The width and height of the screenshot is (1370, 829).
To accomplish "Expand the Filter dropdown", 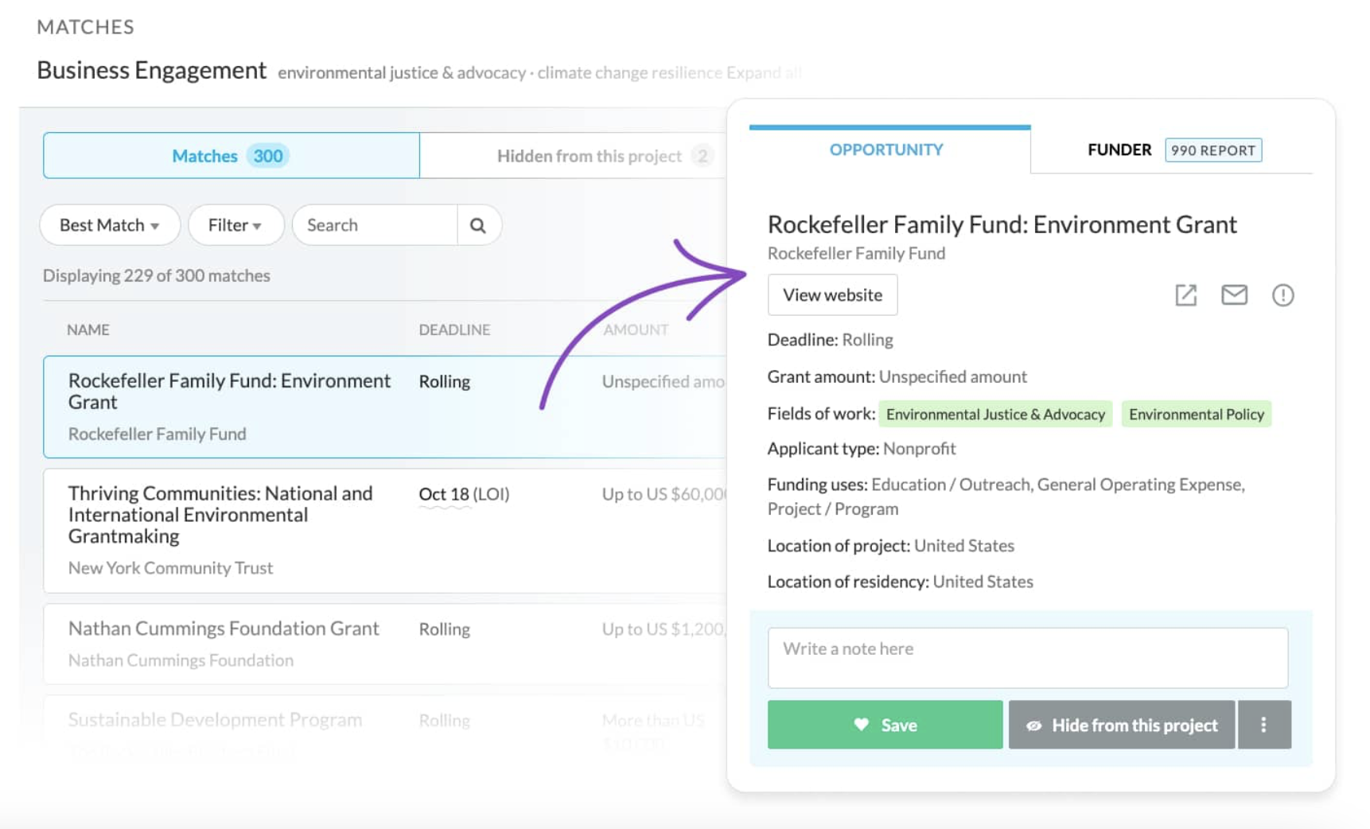I will (235, 225).
